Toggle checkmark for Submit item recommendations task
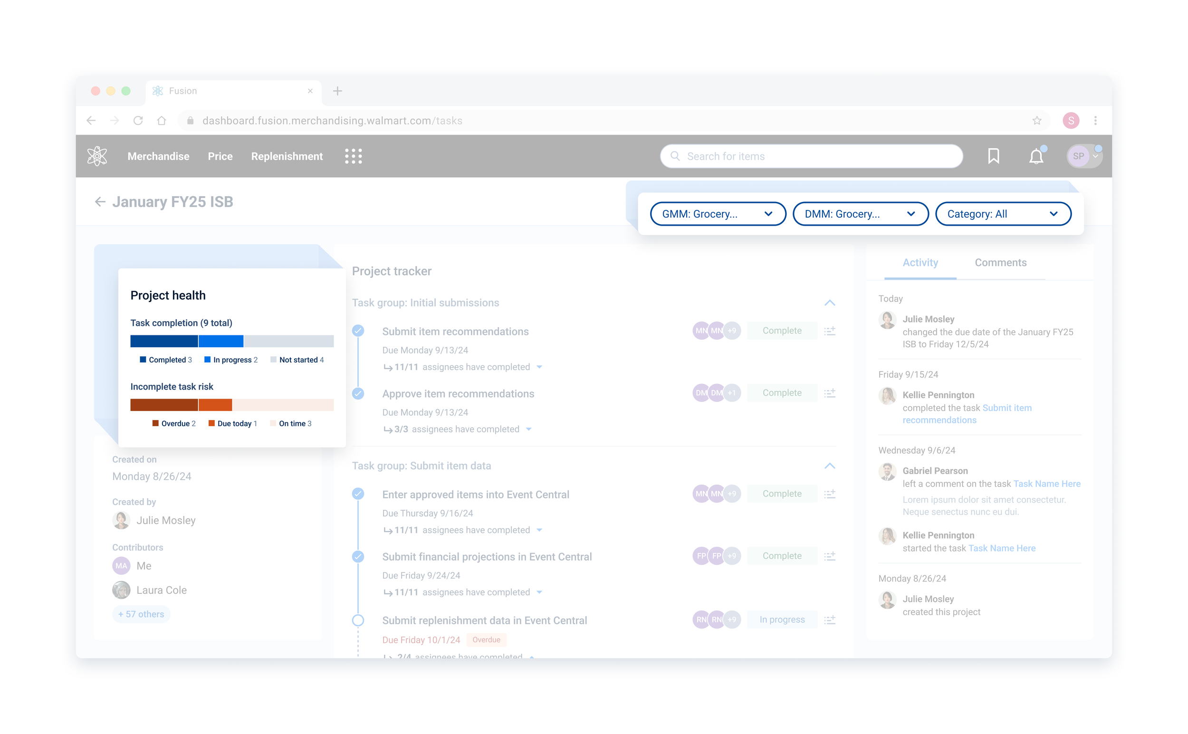 pyautogui.click(x=358, y=331)
